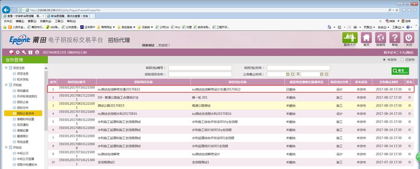420x169 pixels.
Task: Open the 页面(P) command bar dropdown
Action: (370, 27)
